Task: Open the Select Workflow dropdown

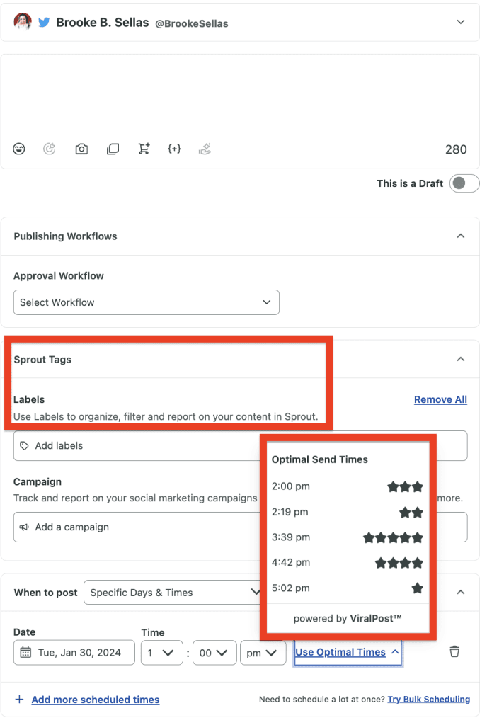Action: pos(147,302)
